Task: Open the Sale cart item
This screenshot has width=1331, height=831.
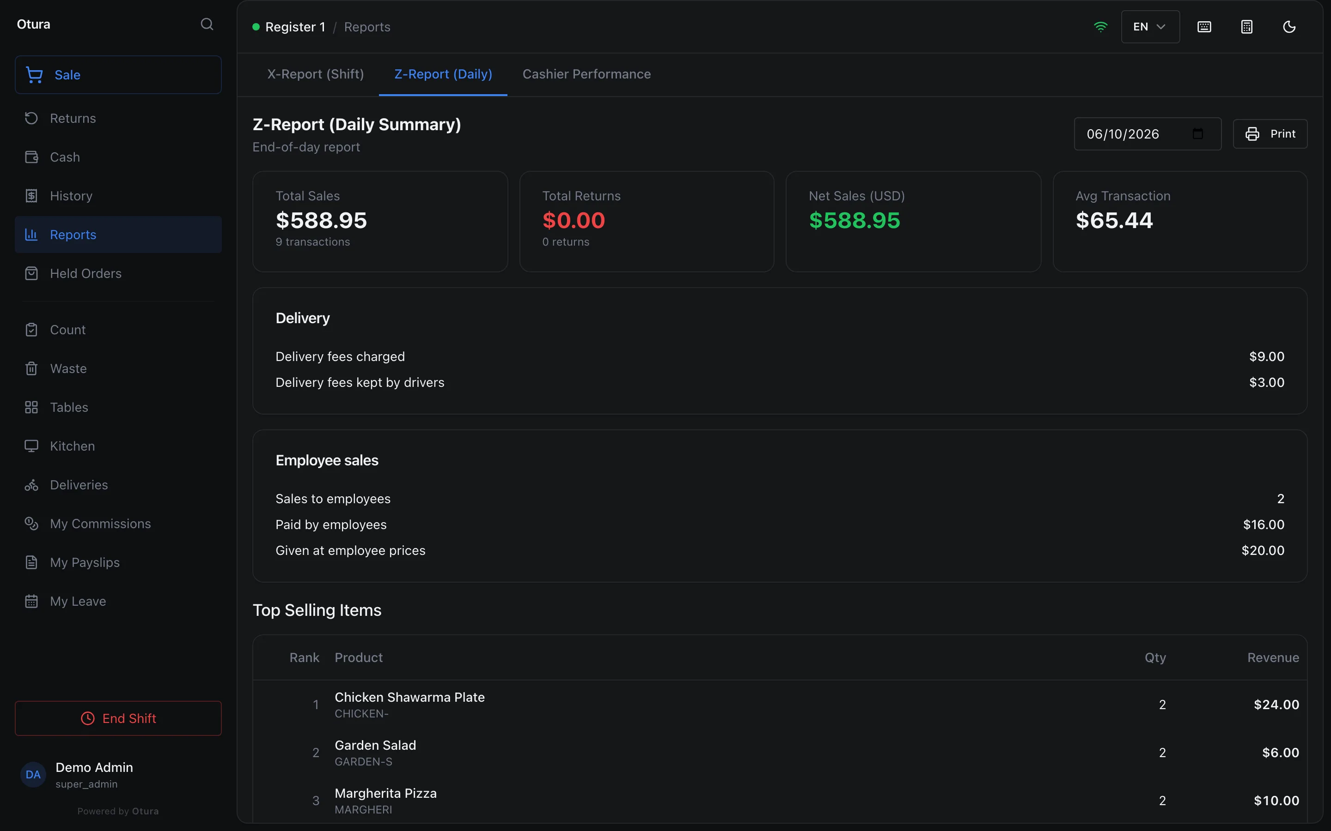Action: (x=118, y=75)
